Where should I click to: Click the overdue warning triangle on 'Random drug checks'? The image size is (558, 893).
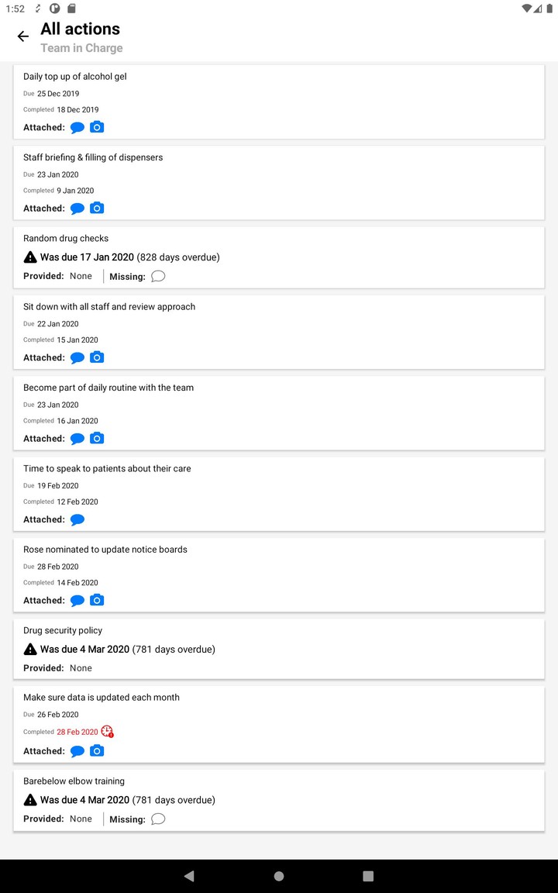point(30,257)
